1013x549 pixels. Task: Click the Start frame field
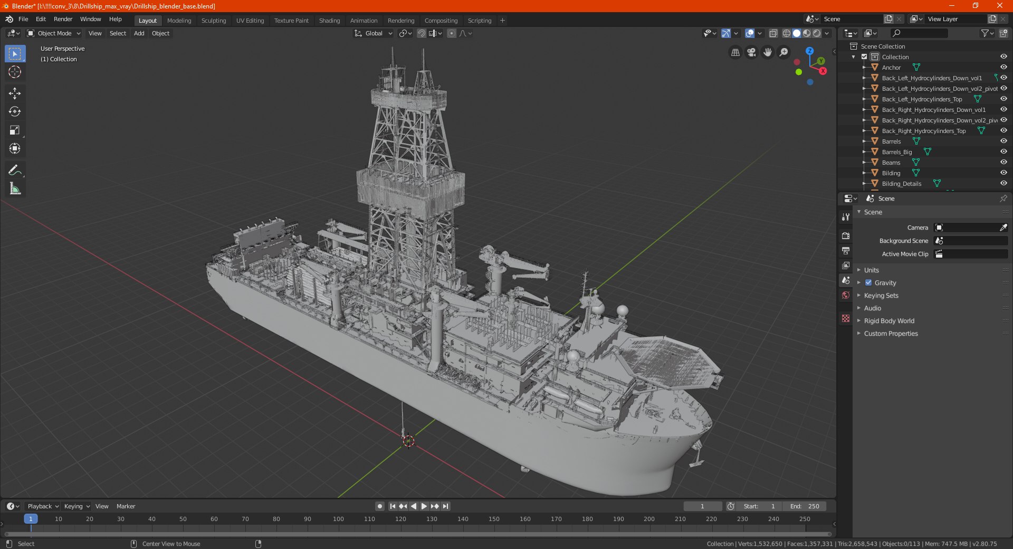click(x=759, y=506)
